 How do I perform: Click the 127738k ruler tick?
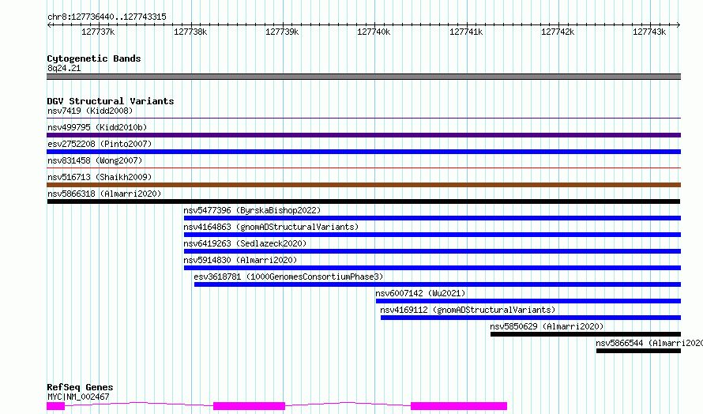coord(190,32)
